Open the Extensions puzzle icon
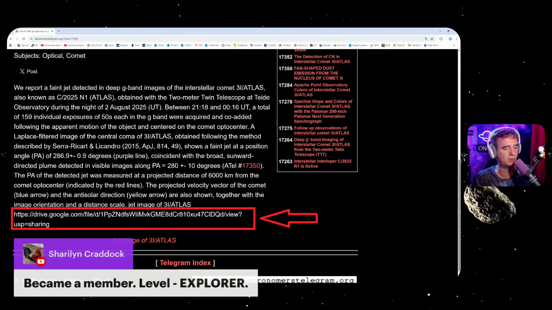 point(441,39)
